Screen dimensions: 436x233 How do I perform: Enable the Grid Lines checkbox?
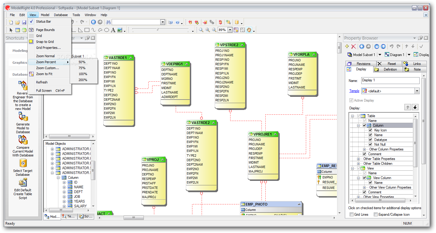tap(351, 215)
